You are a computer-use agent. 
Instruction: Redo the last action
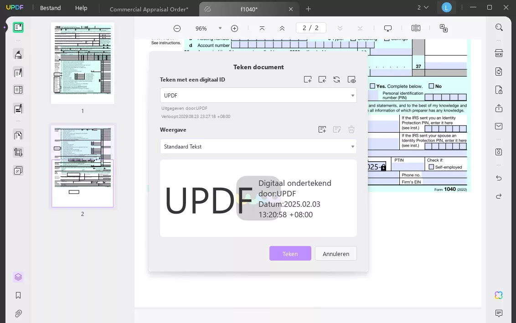499,196
